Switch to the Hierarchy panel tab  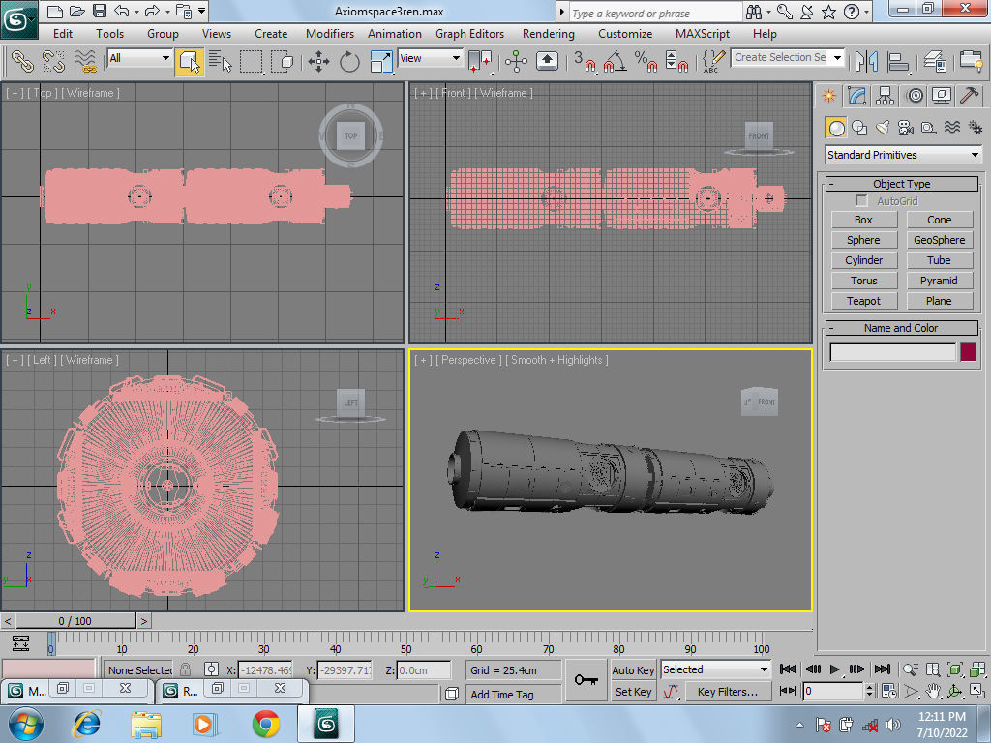pyautogui.click(x=885, y=96)
